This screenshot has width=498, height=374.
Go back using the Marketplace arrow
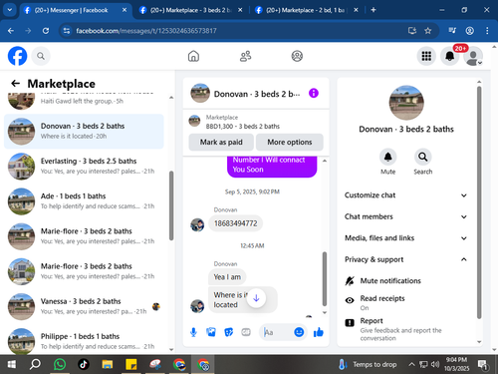[16, 83]
